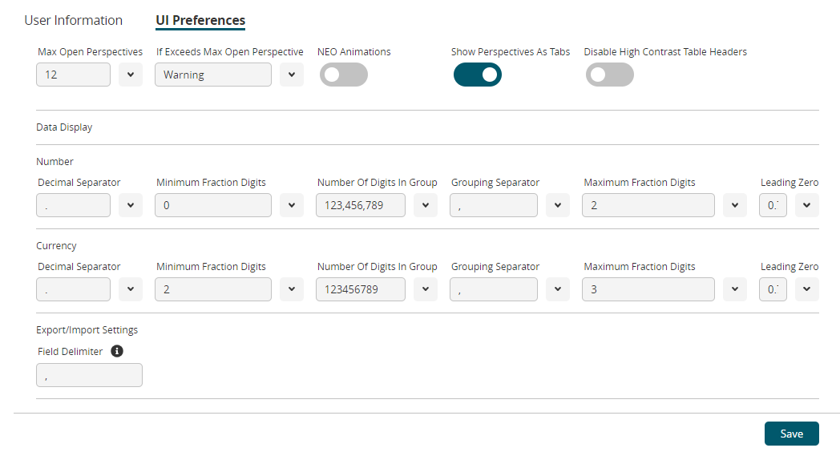Click Number Maximum Fraction Digits field
Image resolution: width=840 pixels, height=452 pixels.
(x=648, y=205)
